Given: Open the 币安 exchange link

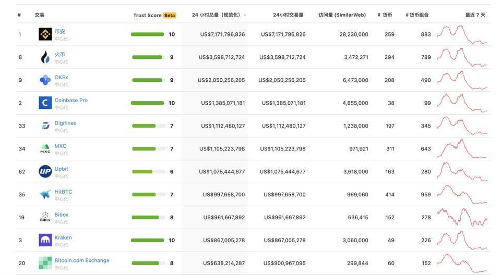Looking at the screenshot, I should pos(59,32).
